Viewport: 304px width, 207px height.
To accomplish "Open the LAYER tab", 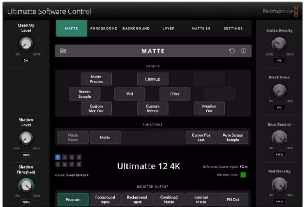I will coord(169,28).
